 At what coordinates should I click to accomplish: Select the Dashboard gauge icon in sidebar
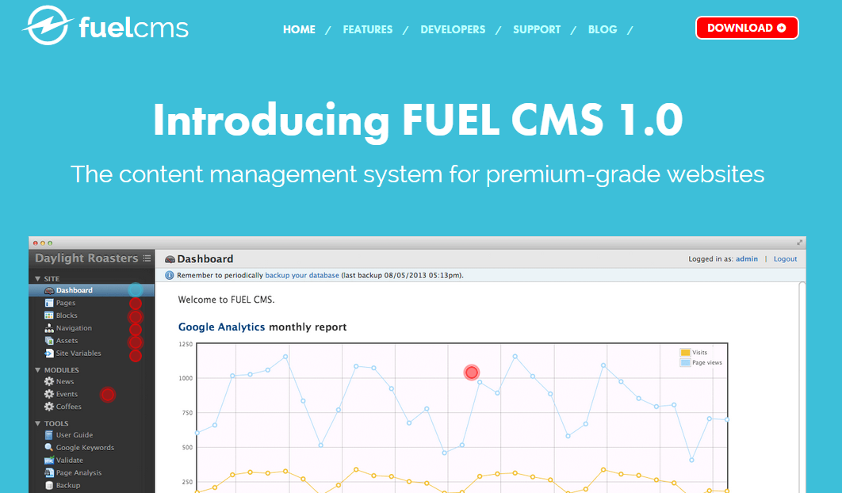(49, 291)
